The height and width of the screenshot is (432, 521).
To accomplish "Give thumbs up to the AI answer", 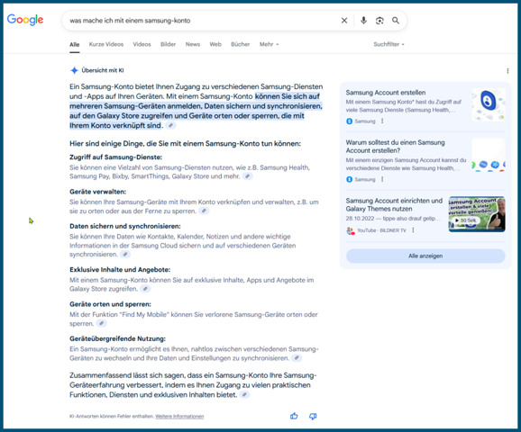I will [x=294, y=416].
